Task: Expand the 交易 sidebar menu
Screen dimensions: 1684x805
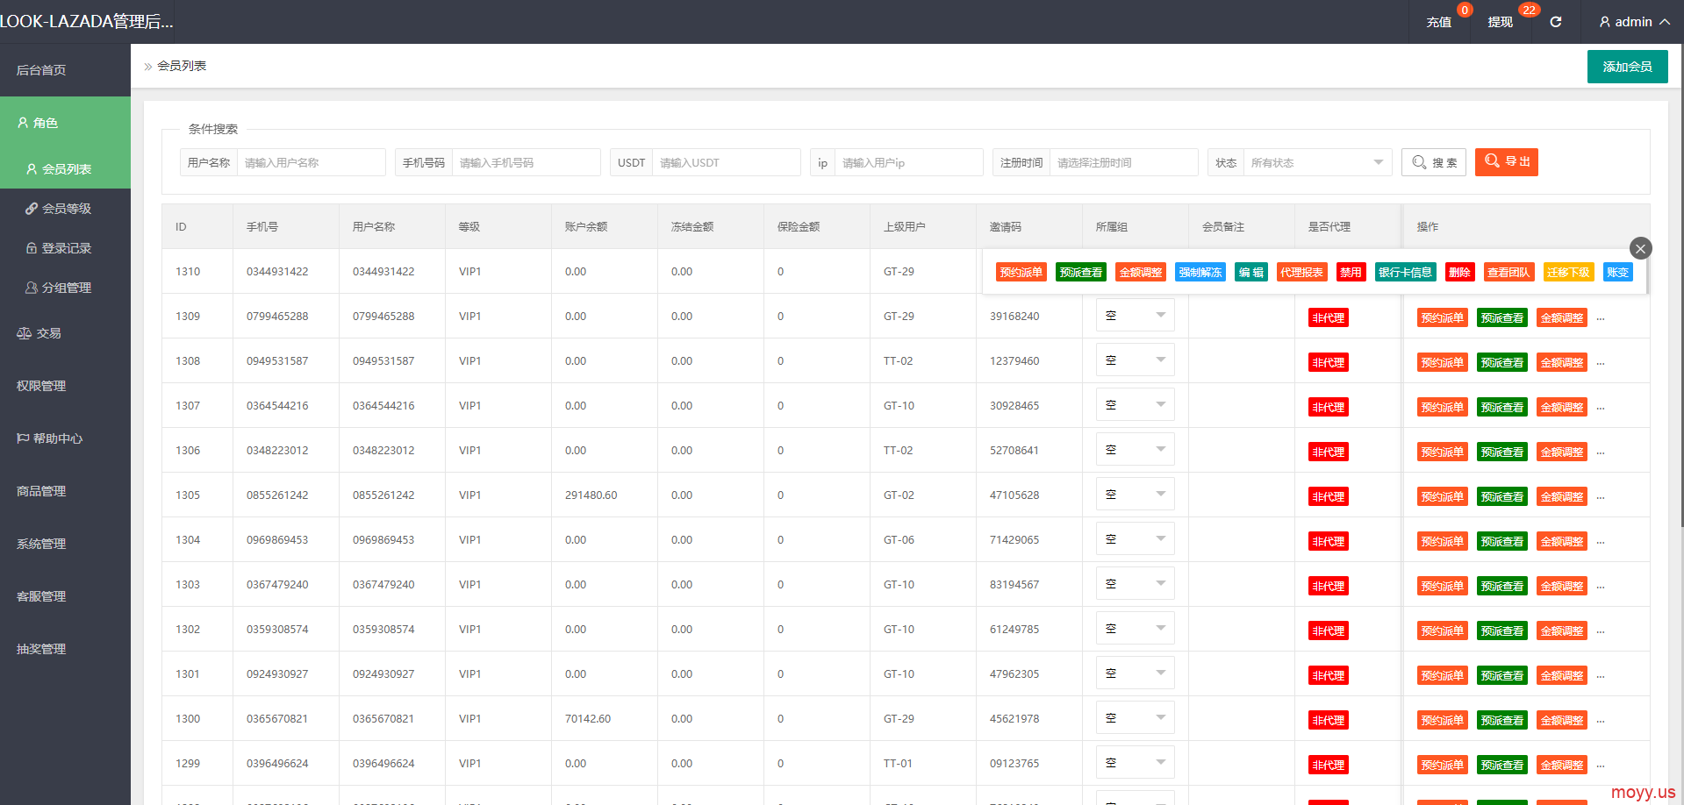Action: click(65, 333)
